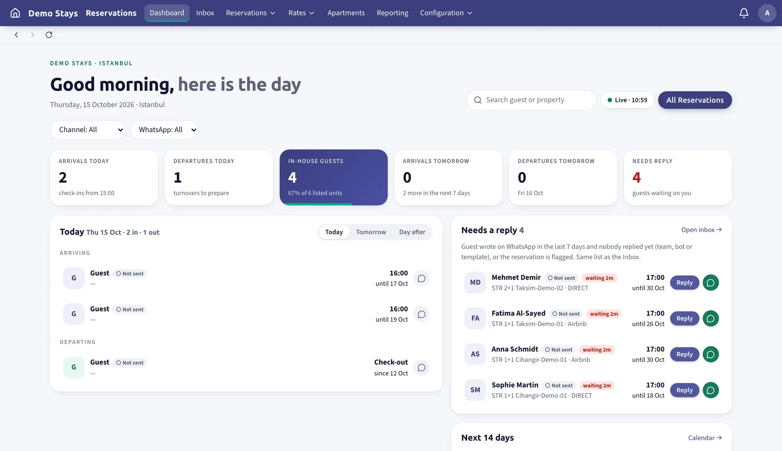Viewport: 782px width, 451px height.
Task: Open the Dashboard menu item
Action: (x=167, y=13)
